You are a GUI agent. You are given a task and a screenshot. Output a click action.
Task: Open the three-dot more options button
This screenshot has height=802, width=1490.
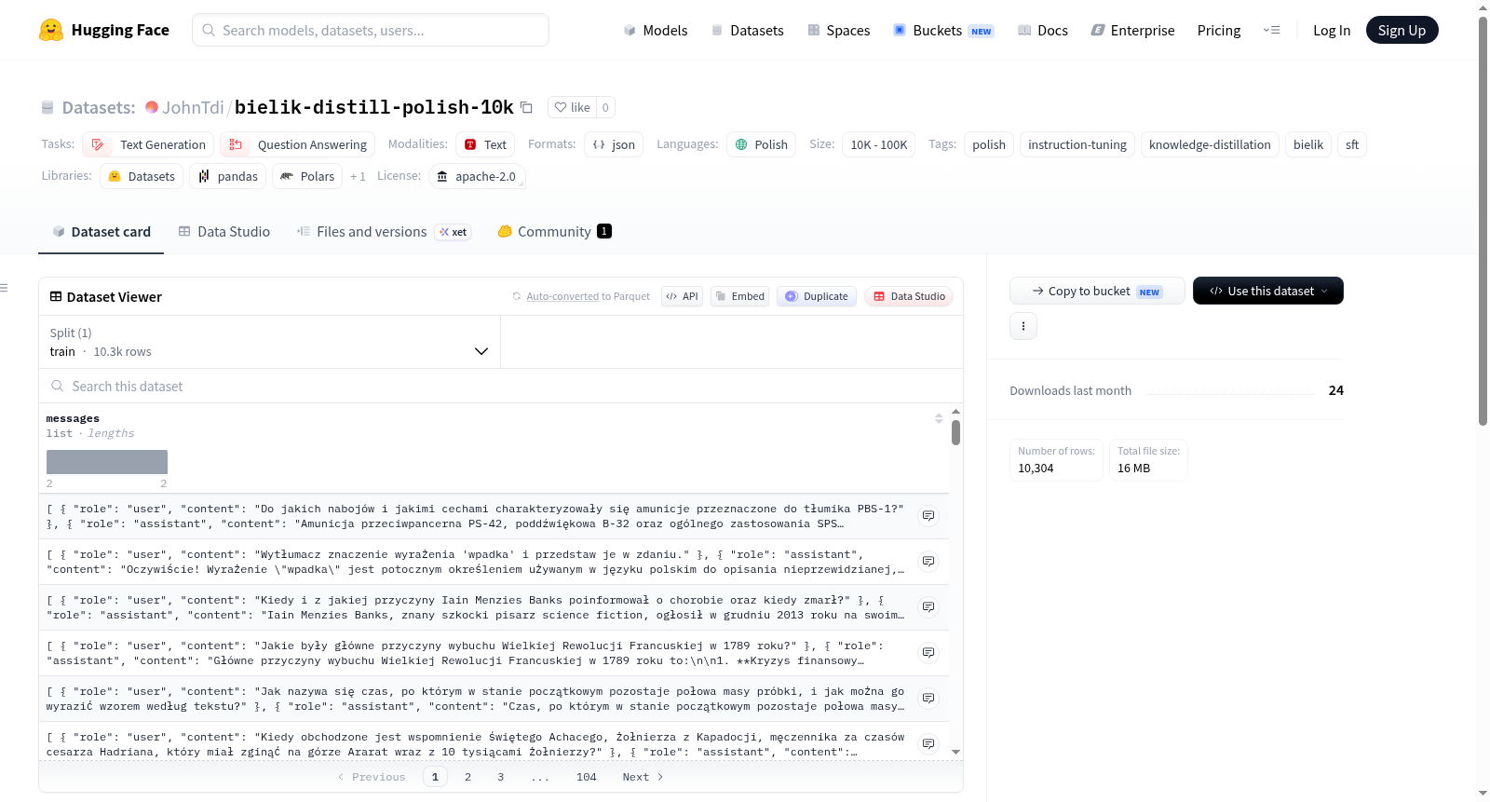pyautogui.click(x=1023, y=326)
